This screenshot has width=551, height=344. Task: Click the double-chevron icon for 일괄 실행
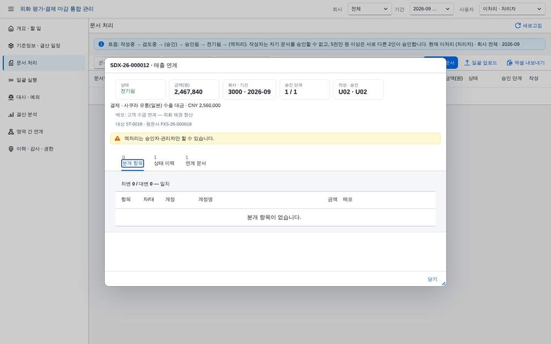(11, 80)
